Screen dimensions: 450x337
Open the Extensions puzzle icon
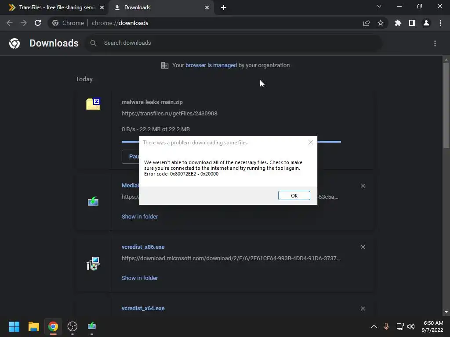coord(398,23)
